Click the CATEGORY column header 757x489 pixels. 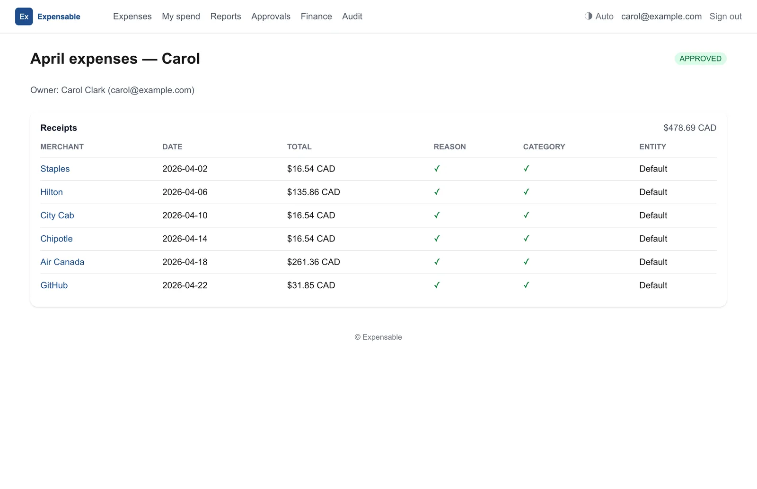pyautogui.click(x=544, y=147)
